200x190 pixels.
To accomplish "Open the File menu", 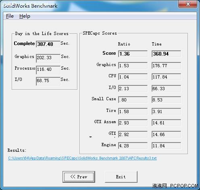I will 10,16.
